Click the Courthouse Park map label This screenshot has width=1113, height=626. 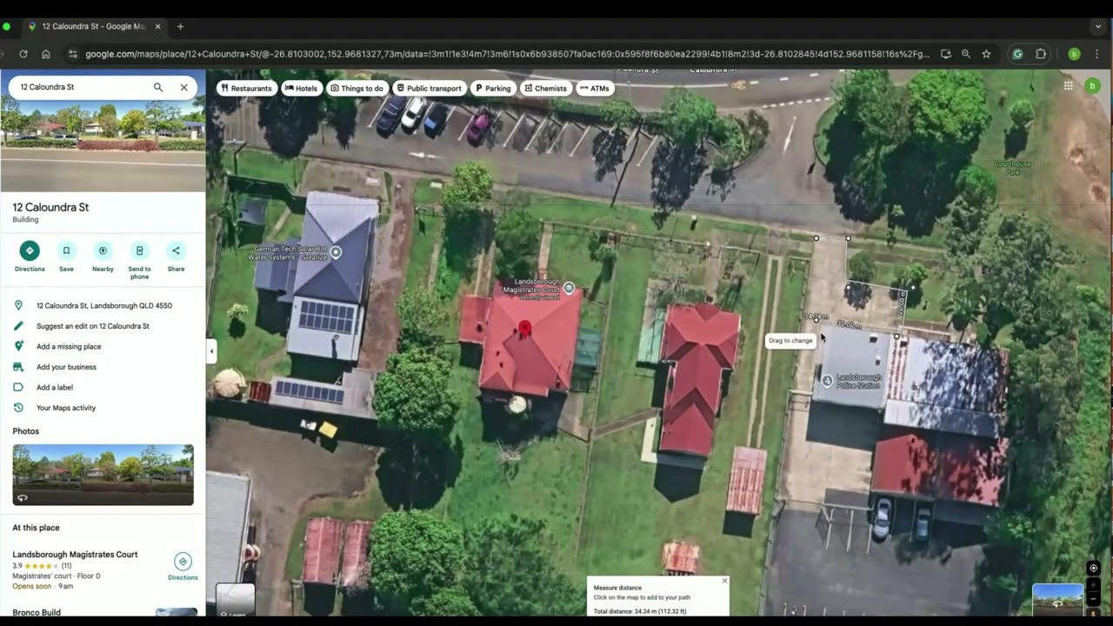pyautogui.click(x=1012, y=167)
